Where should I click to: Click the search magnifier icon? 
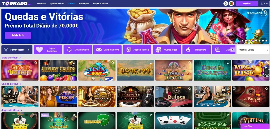pyautogui.click(x=267, y=50)
